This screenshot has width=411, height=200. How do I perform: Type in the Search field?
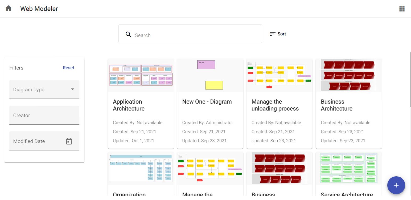tap(194, 35)
